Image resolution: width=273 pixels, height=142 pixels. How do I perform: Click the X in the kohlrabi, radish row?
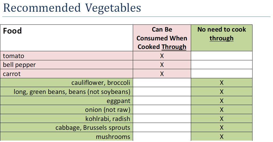222,119
